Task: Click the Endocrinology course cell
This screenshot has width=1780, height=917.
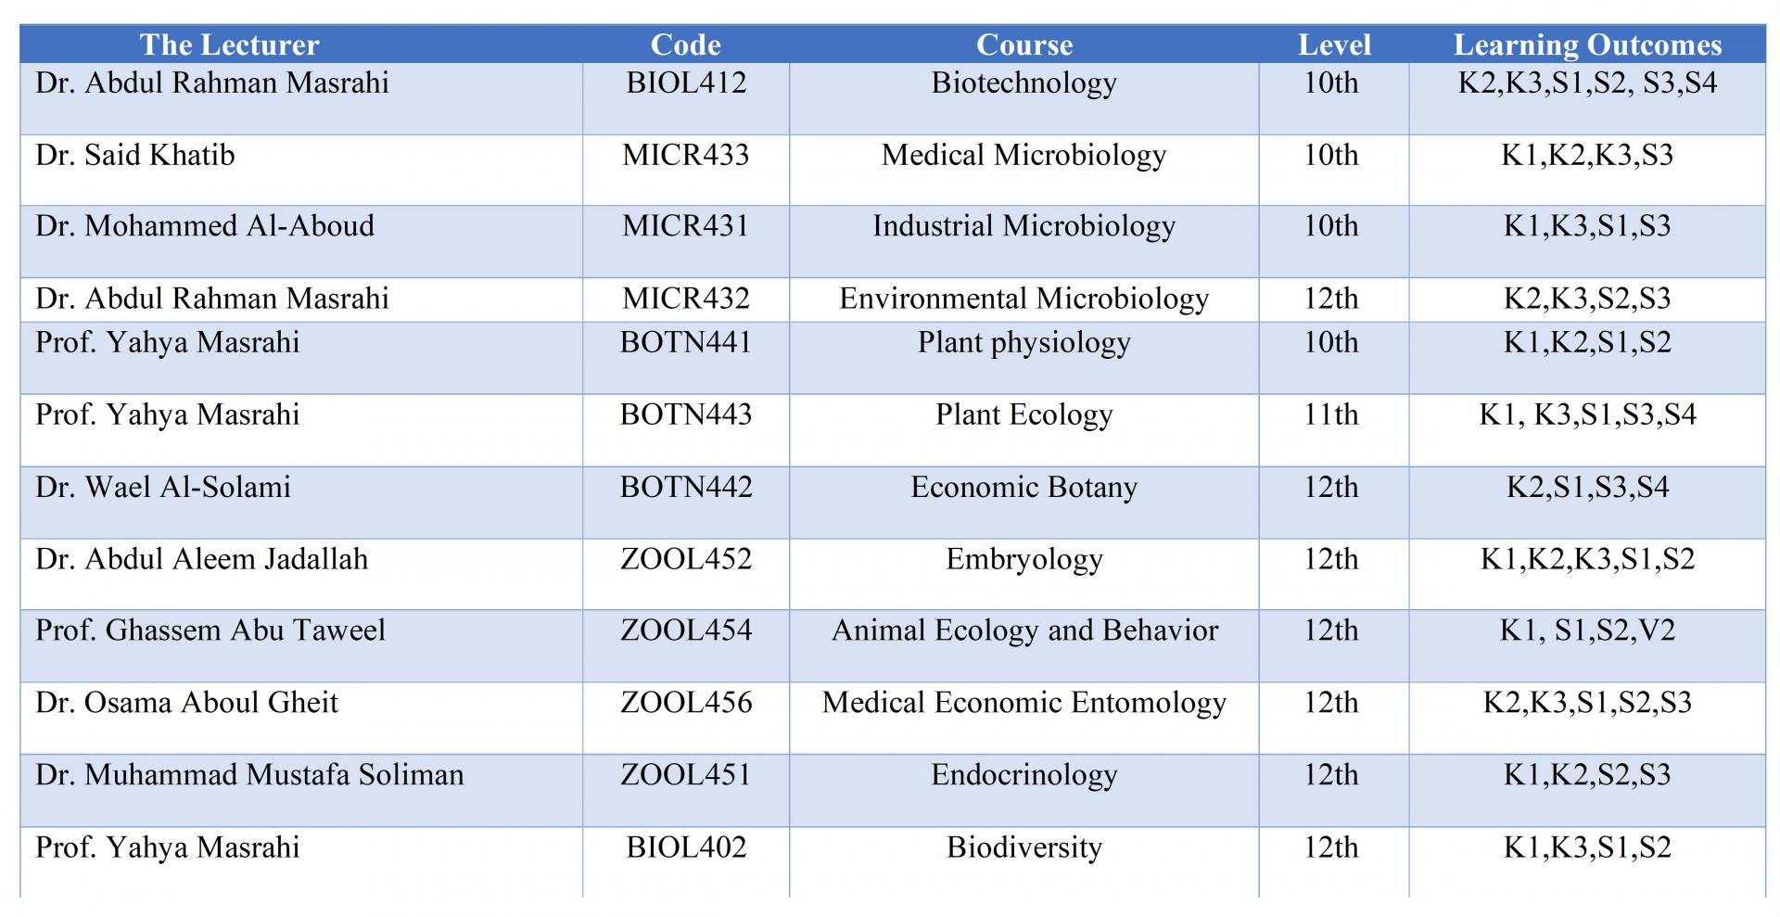Action: (x=1023, y=775)
